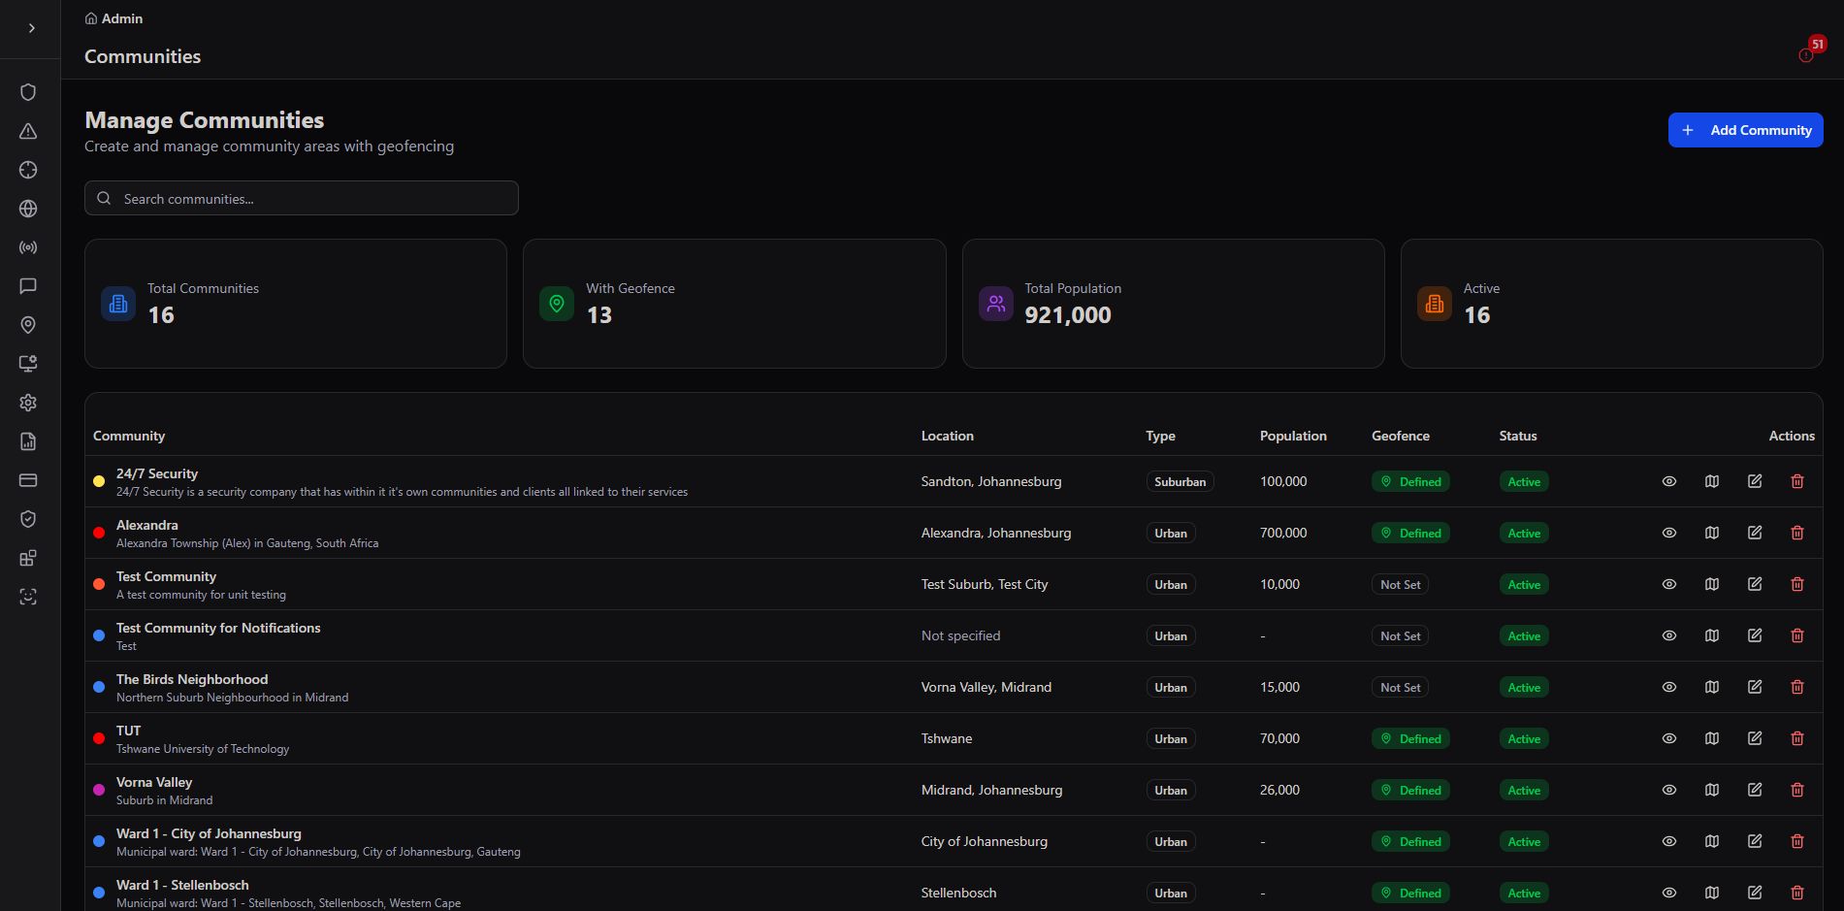View Ward 1 - City of Johannesburg eye icon

(x=1669, y=841)
